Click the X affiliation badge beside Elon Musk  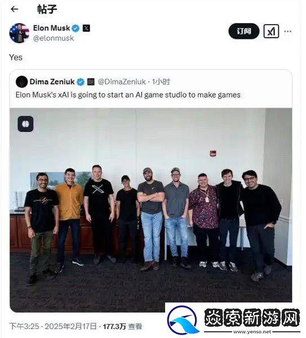pos(86,28)
